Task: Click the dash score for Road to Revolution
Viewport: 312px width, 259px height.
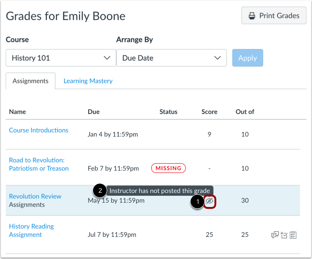Action: tap(209, 168)
